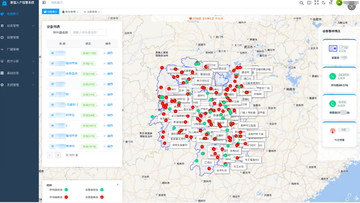
Task: Switch to the 角色管理 tab
Action: pyautogui.click(x=69, y=12)
